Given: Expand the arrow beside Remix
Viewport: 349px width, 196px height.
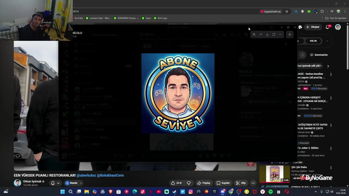Looking at the screenshot, I should (81, 183).
